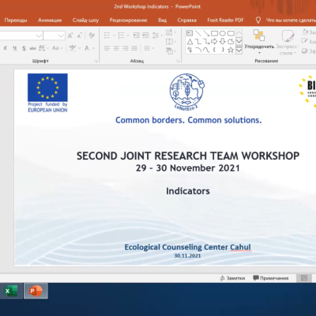
Task: Select the Curve shape
Action: 206,50
